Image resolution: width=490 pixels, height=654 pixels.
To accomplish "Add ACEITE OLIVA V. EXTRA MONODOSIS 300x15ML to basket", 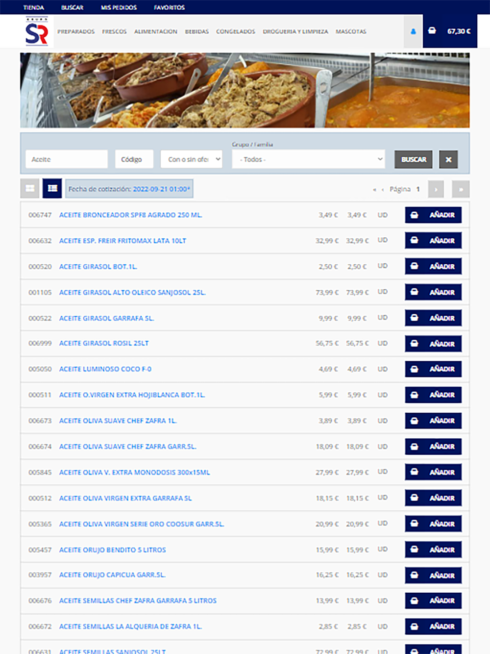I will 433,472.
